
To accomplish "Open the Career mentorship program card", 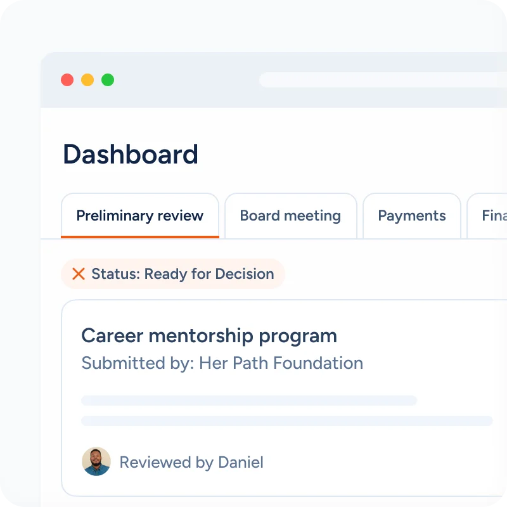I will click(209, 335).
